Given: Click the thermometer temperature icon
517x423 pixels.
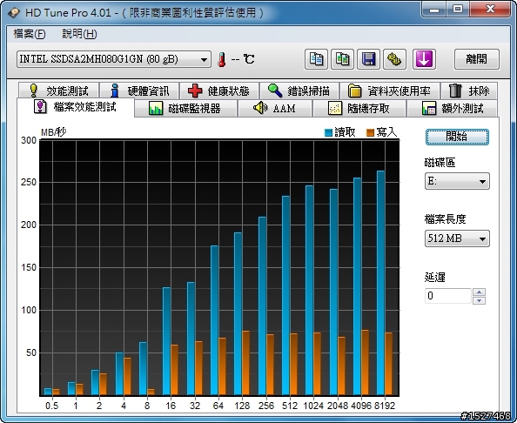Looking at the screenshot, I should click(222, 60).
